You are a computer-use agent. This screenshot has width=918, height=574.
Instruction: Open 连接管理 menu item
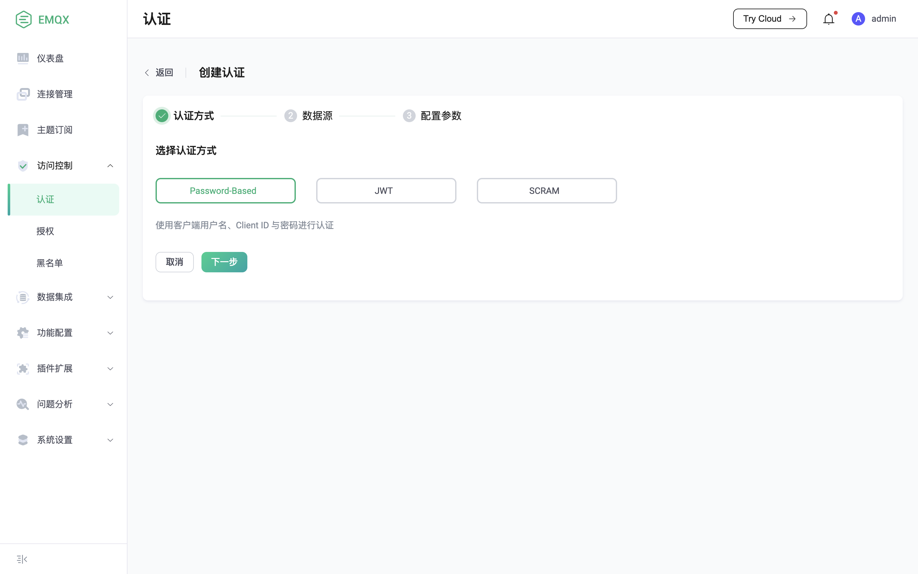pos(63,94)
